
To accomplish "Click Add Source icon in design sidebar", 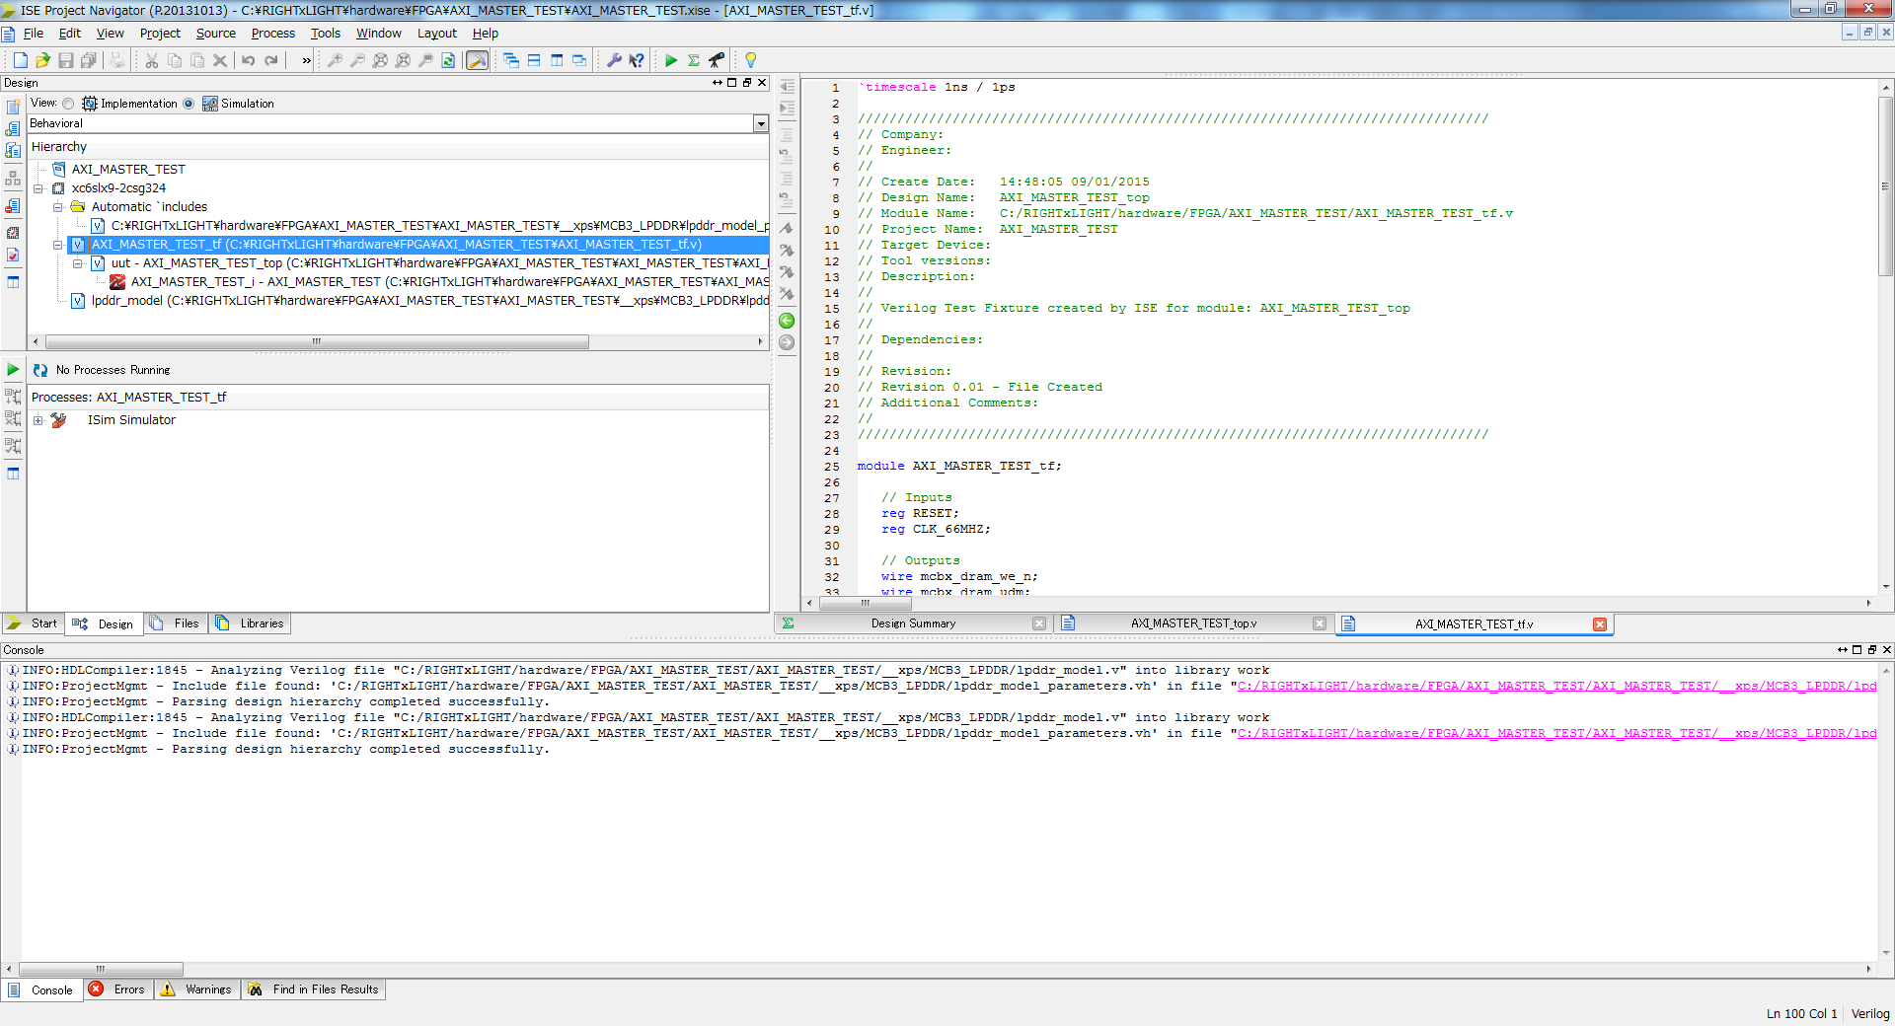I will pos(13,129).
